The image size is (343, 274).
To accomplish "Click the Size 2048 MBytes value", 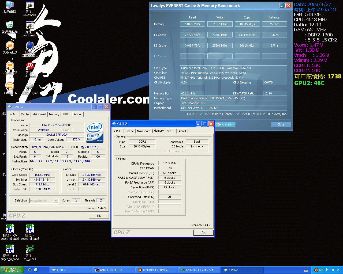I will click(142, 146).
